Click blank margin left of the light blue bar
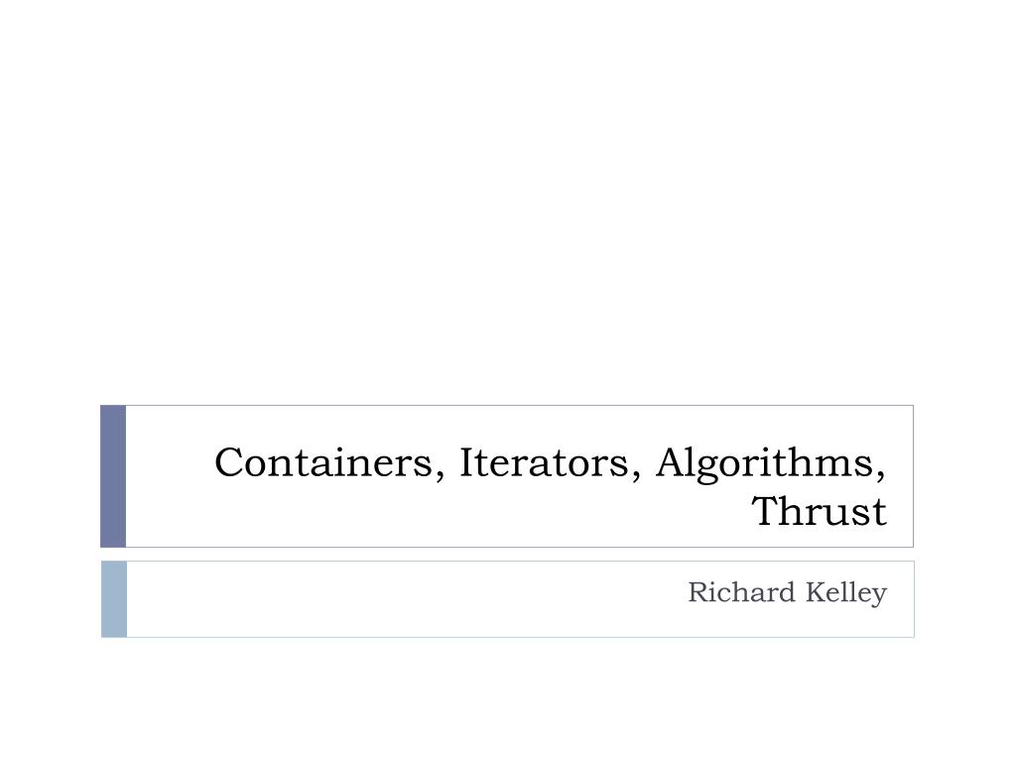The width and height of the screenshot is (1016, 762). [x=50, y=598]
